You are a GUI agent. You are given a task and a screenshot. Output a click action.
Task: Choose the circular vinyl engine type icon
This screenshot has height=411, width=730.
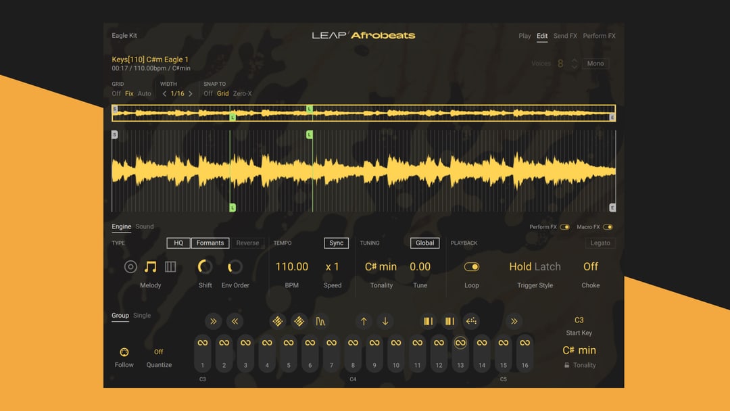(130, 267)
